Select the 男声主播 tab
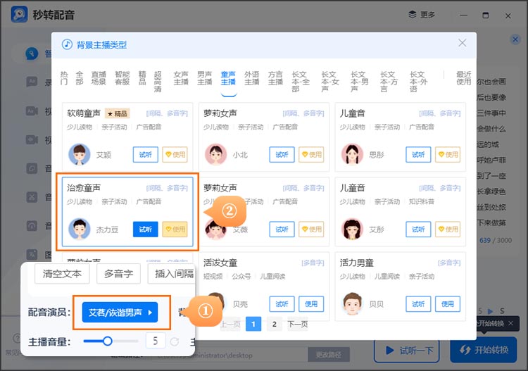This screenshot has width=528, height=371. (204, 78)
